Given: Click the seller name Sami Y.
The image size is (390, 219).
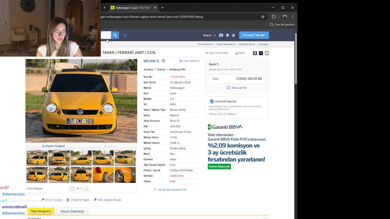Looking at the screenshot, I should coord(214,64).
